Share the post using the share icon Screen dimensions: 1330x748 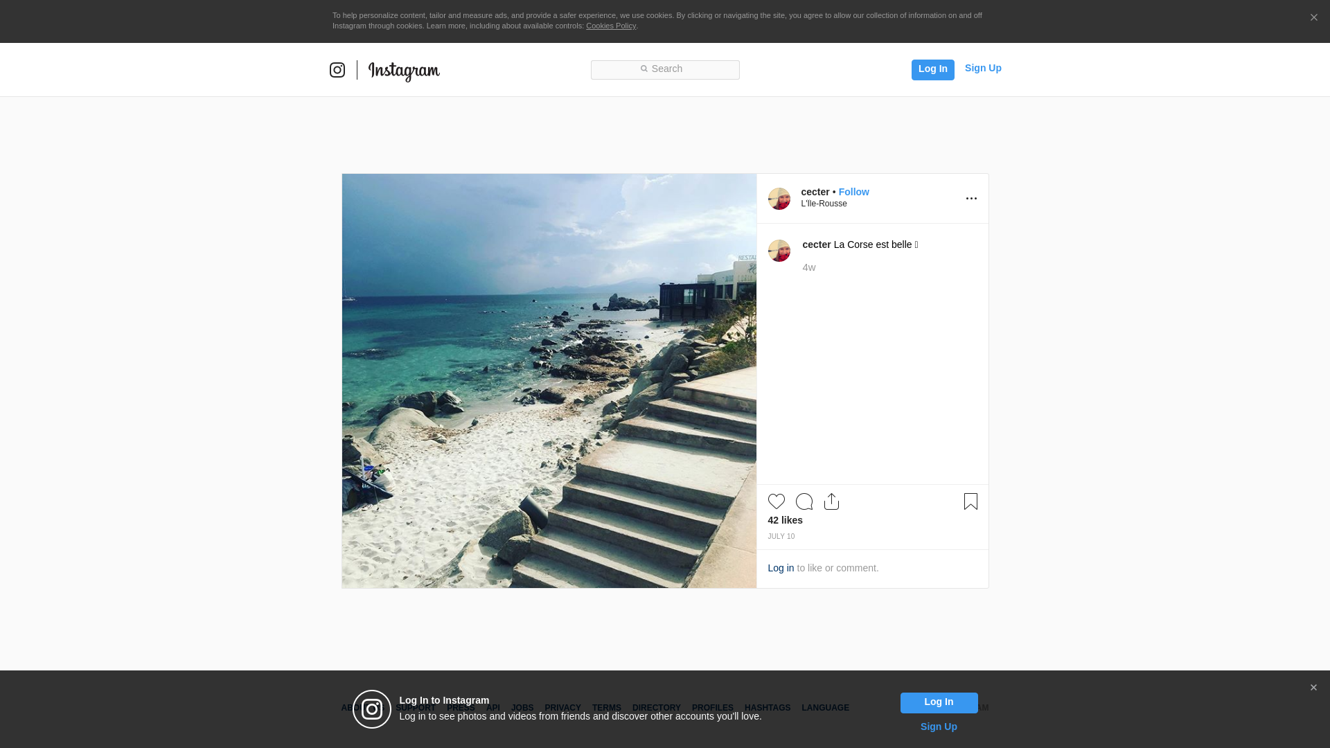tap(831, 501)
